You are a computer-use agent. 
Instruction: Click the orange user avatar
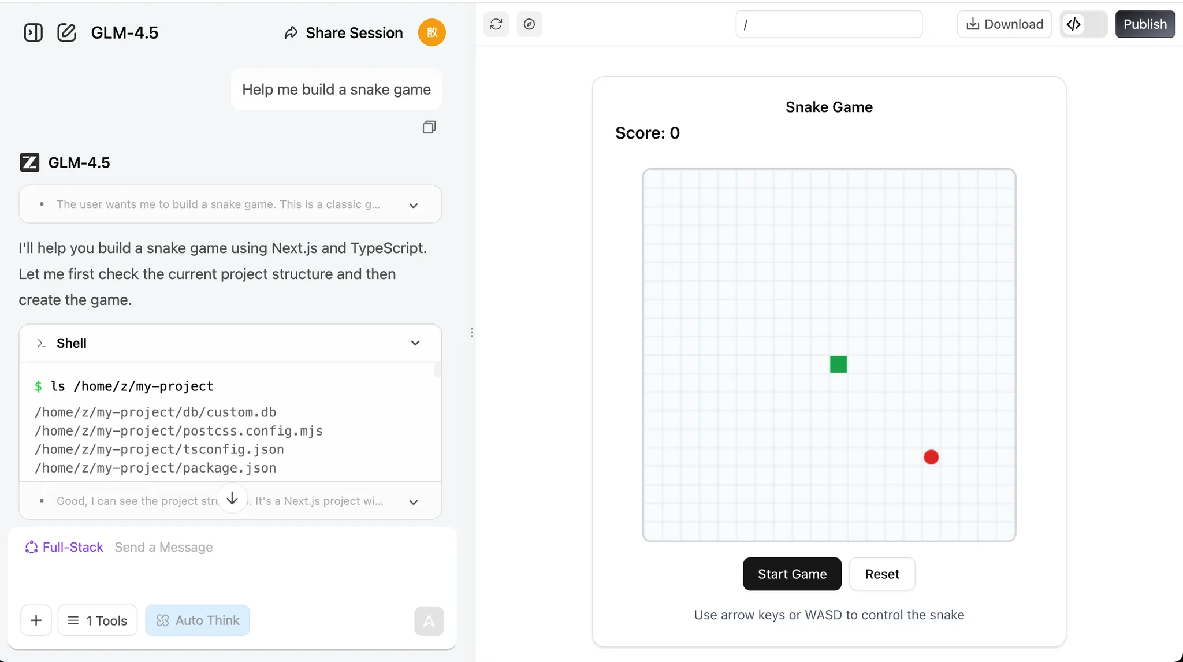431,32
